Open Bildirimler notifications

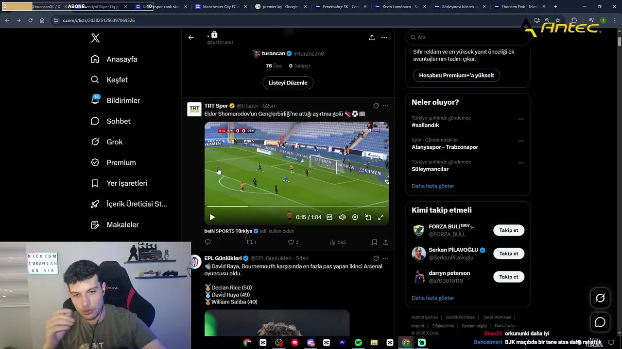coord(116,100)
